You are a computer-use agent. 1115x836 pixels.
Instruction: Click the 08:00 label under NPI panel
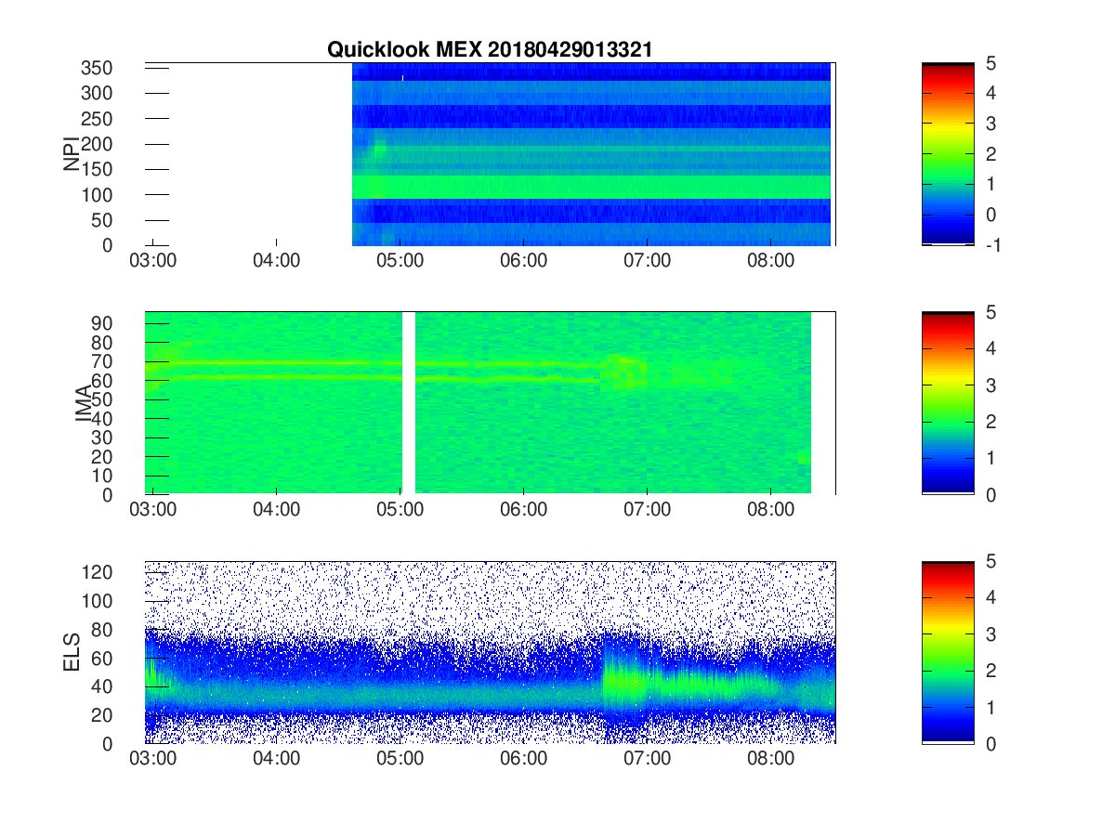coord(771,261)
